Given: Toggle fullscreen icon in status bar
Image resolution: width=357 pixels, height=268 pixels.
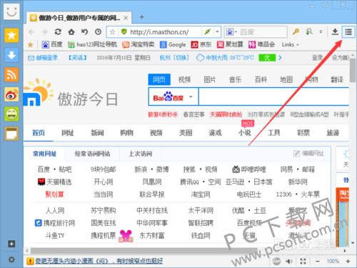Looking at the screenshot, I should coord(303,262).
